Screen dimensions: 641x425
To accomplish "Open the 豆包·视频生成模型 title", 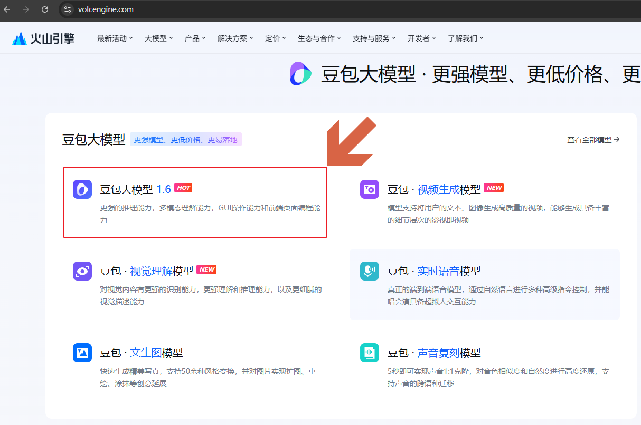I will point(434,189).
